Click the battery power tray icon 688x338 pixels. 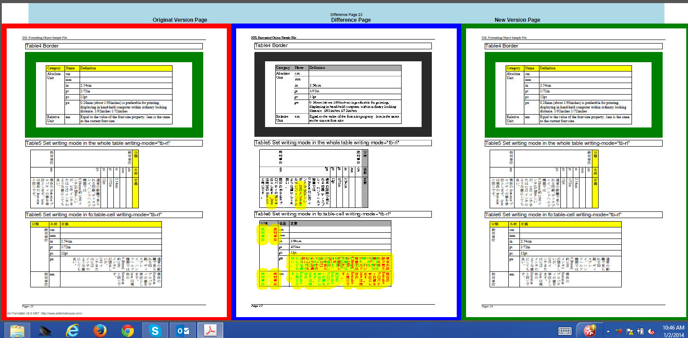tap(640, 331)
